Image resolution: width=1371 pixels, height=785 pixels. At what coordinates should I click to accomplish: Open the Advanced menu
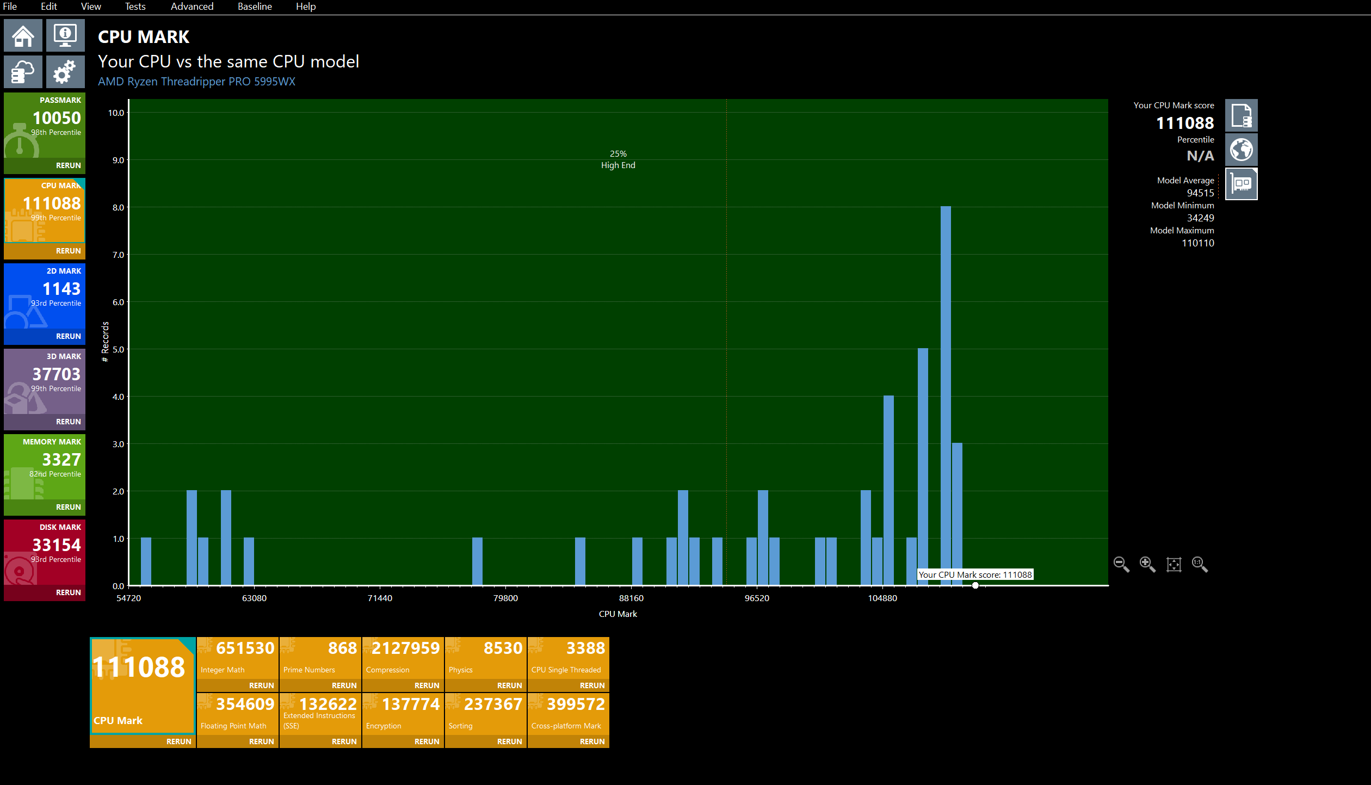click(192, 7)
